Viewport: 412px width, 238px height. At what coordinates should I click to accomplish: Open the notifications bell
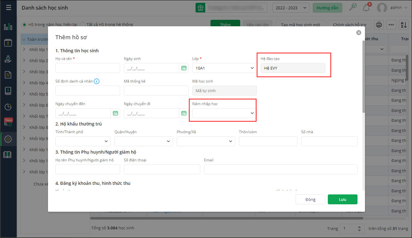click(366, 7)
